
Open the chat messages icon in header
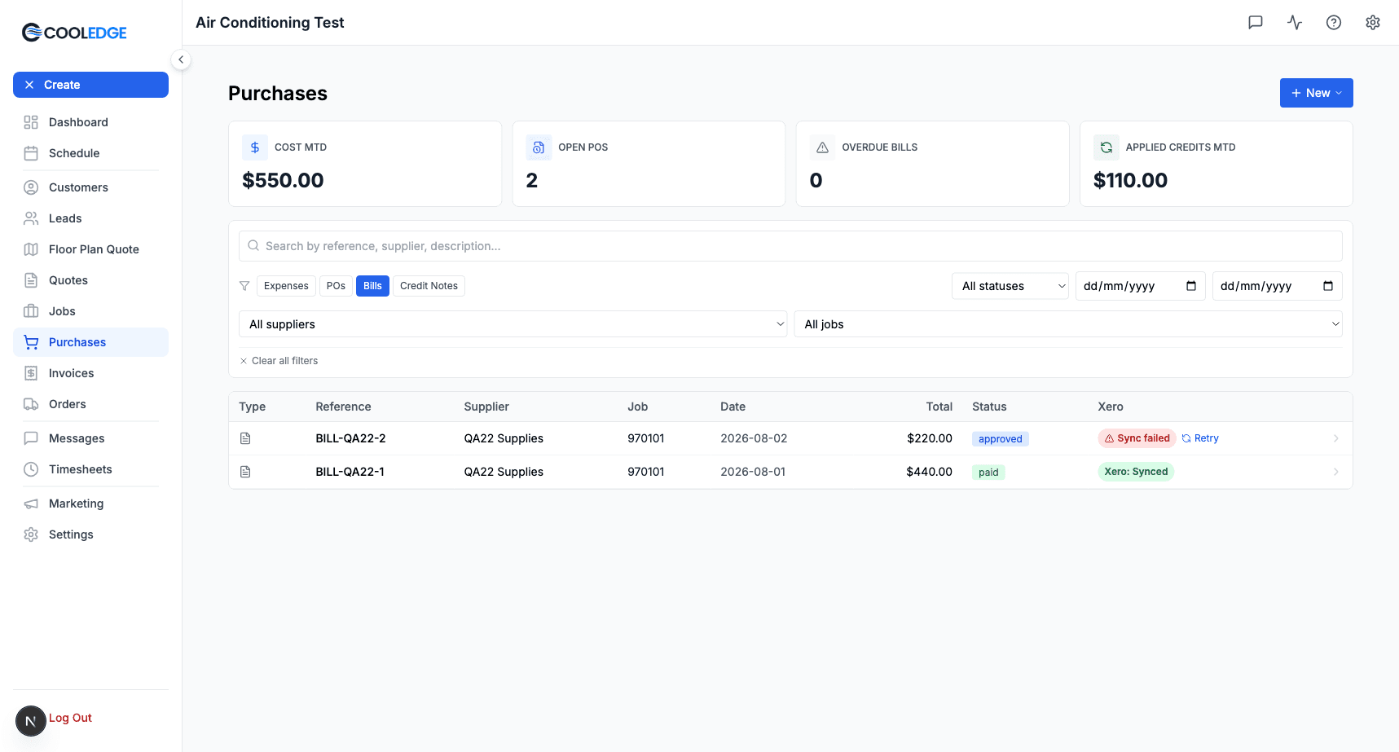point(1256,23)
